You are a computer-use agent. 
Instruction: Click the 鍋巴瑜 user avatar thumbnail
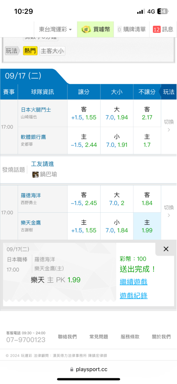pyautogui.click(x=36, y=175)
